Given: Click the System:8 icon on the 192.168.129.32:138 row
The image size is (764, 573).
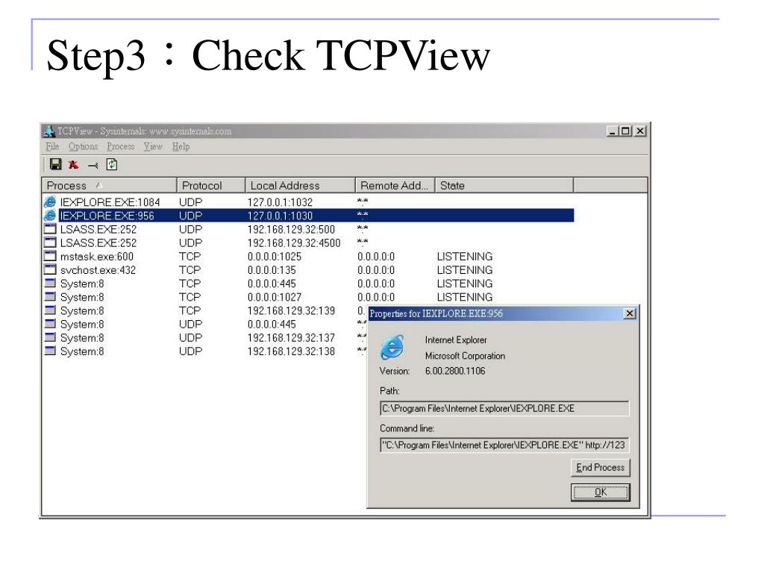Looking at the screenshot, I should (50, 351).
